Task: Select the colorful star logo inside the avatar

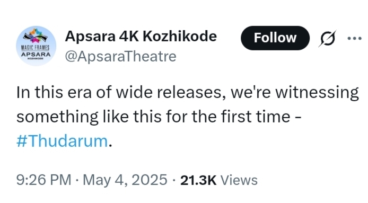Action: point(36,36)
